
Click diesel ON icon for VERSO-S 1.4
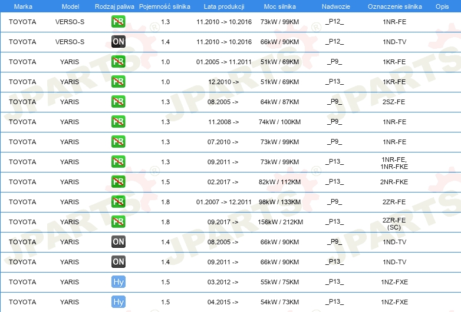118,41
